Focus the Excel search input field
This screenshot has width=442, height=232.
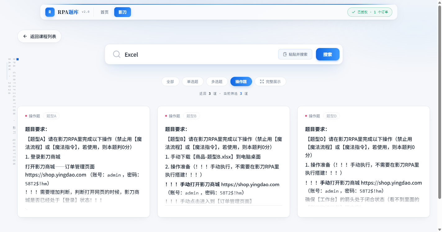tap(199, 55)
